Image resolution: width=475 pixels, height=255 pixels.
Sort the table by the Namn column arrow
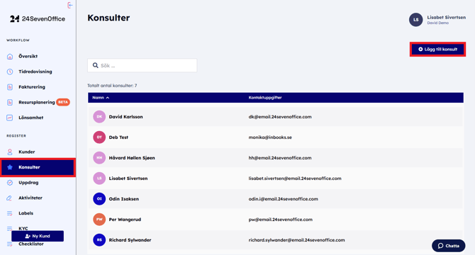tap(108, 98)
